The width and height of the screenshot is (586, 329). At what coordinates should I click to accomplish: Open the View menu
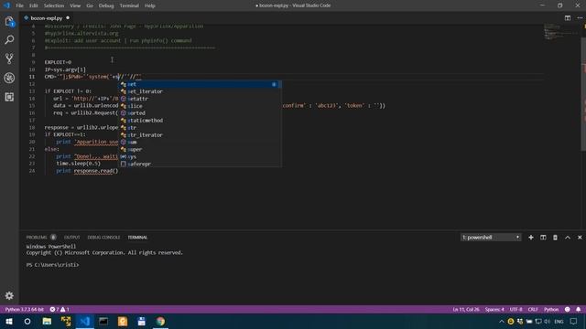click(x=75, y=5)
